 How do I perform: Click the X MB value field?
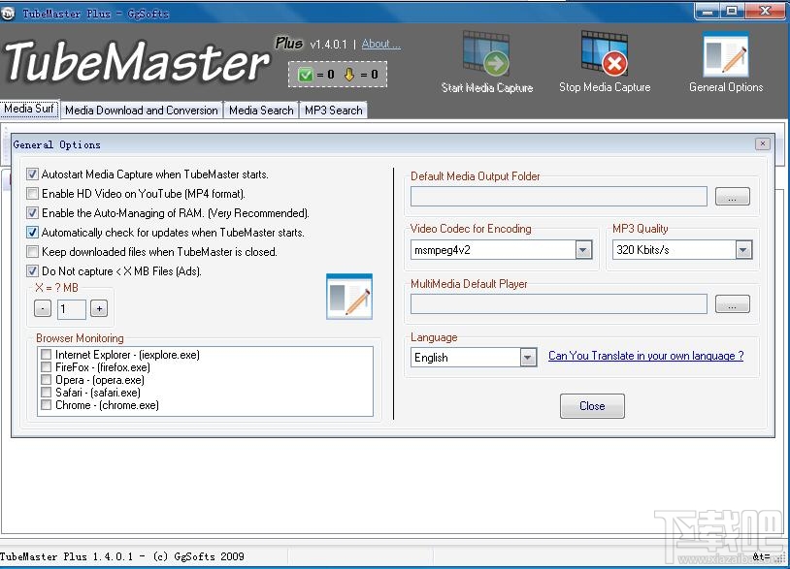pyautogui.click(x=71, y=309)
